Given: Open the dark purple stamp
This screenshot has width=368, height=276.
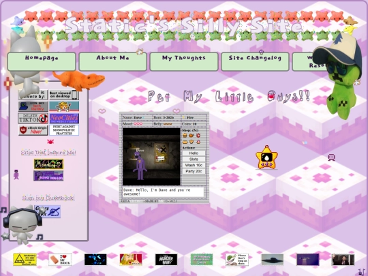Looking at the screenshot, I should (x=308, y=260).
